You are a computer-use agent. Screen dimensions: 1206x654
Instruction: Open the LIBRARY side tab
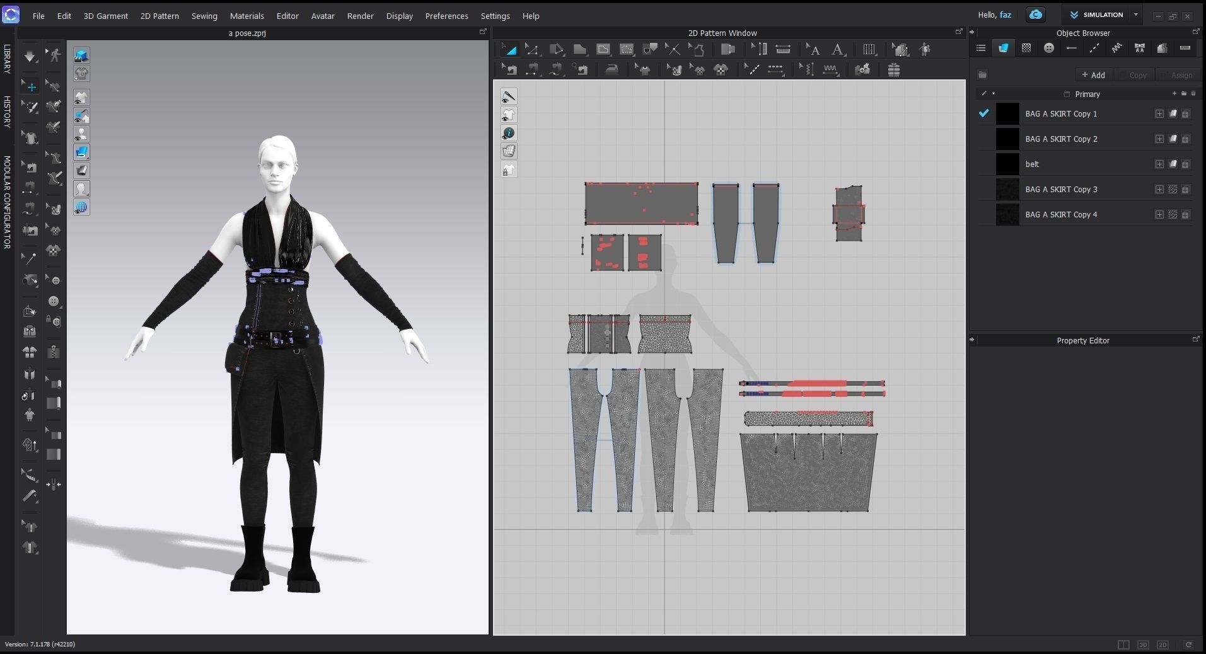click(x=7, y=59)
